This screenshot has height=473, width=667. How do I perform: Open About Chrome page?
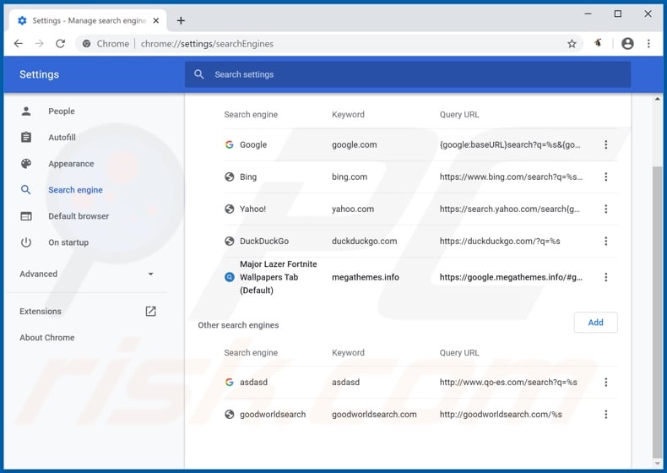click(x=46, y=338)
